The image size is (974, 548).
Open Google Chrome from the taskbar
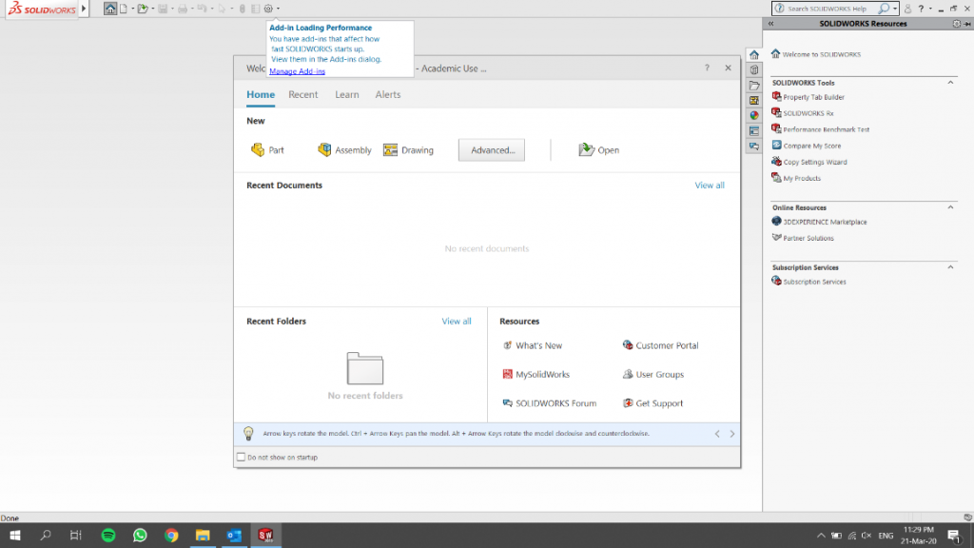171,535
